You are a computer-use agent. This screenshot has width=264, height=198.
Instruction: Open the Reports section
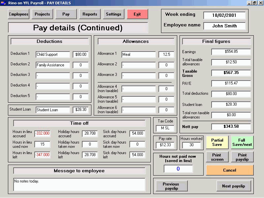pos(90,14)
